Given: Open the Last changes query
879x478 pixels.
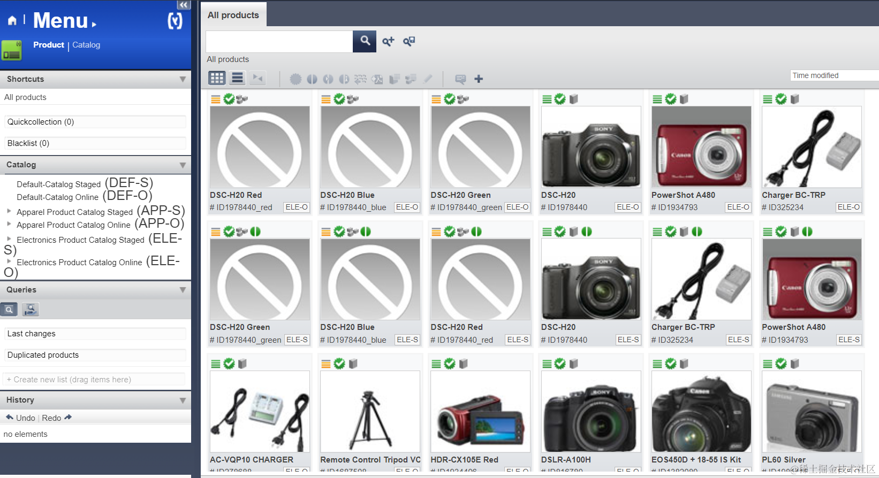Looking at the screenshot, I should pos(95,334).
